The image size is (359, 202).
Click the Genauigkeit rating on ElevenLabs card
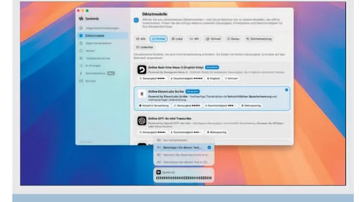point(187,106)
